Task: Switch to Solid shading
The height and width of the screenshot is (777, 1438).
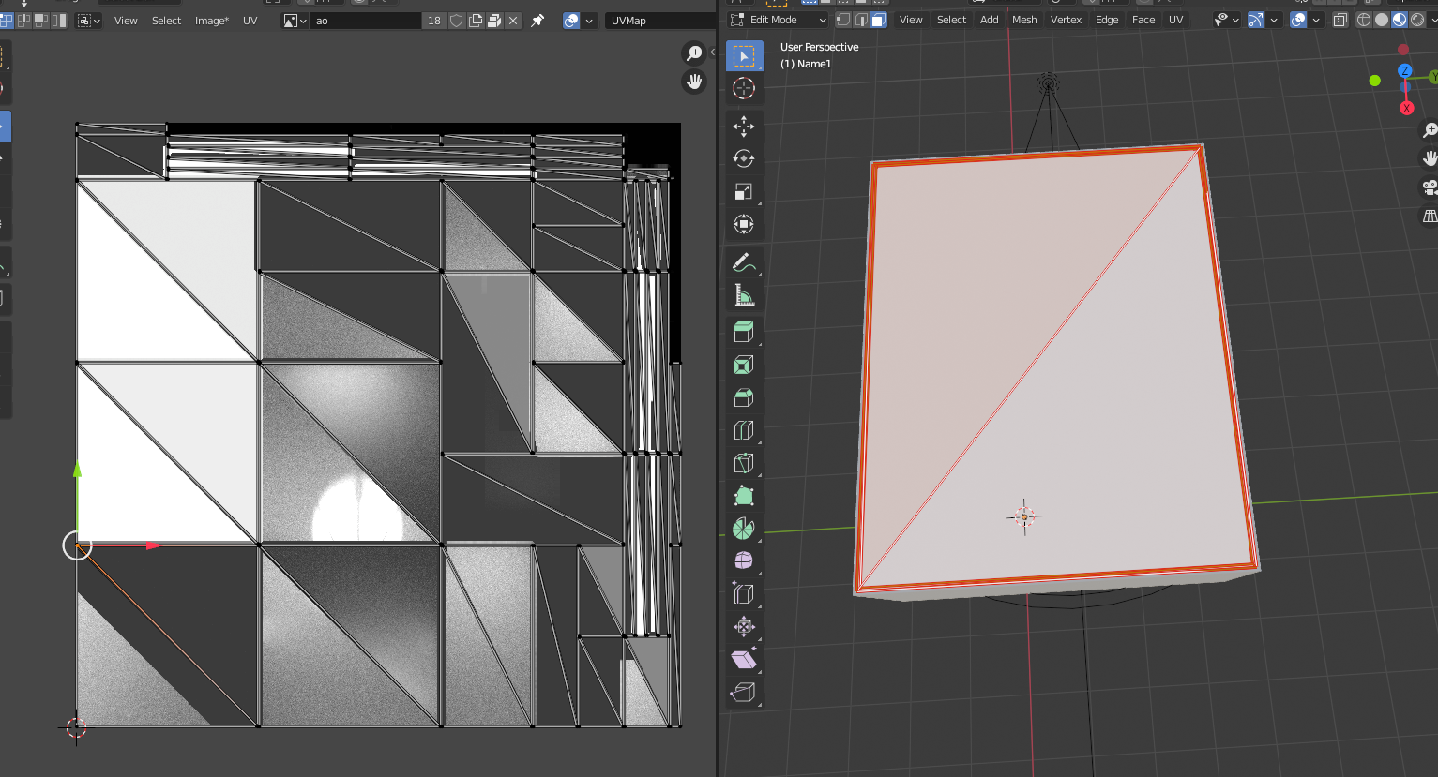Action: click(1382, 20)
